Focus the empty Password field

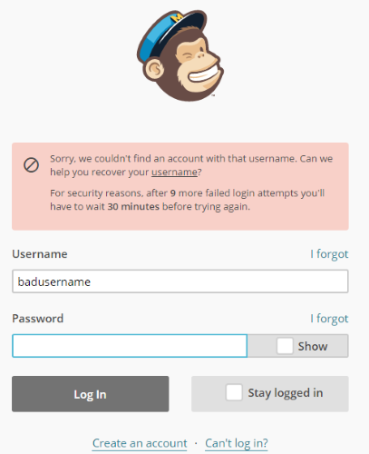tap(130, 346)
